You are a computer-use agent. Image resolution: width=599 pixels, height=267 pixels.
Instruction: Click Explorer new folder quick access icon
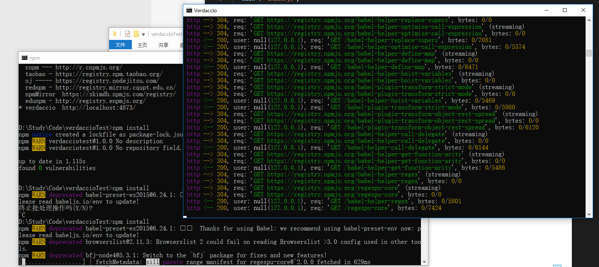click(136, 34)
